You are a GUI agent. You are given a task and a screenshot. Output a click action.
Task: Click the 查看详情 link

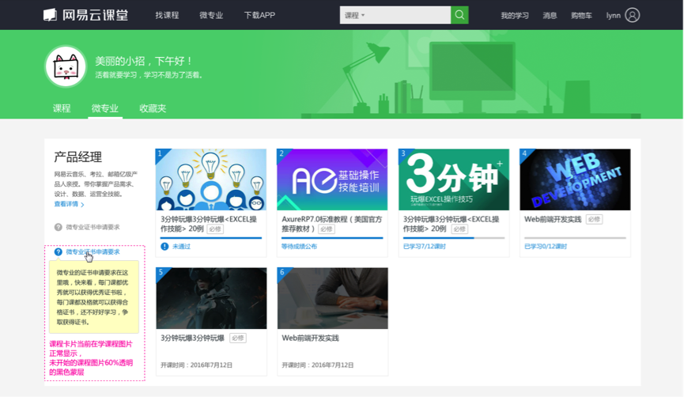point(66,204)
